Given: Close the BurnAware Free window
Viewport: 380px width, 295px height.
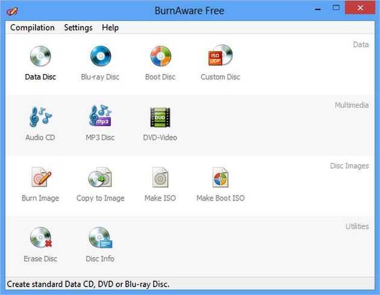Looking at the screenshot, I should pyautogui.click(x=360, y=8).
